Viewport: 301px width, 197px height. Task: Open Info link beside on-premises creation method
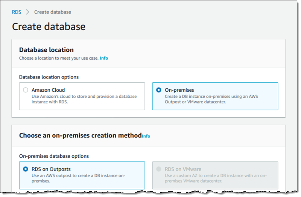tap(146, 136)
